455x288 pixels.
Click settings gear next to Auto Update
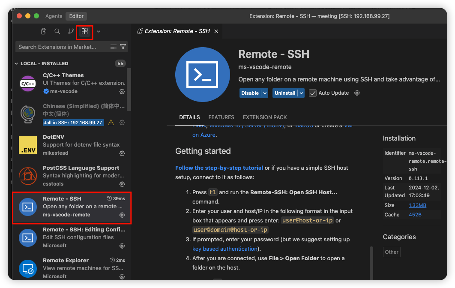tap(357, 93)
